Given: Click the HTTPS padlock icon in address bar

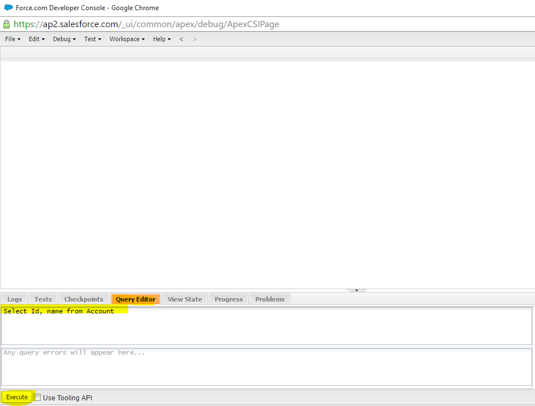Looking at the screenshot, I should (6, 24).
